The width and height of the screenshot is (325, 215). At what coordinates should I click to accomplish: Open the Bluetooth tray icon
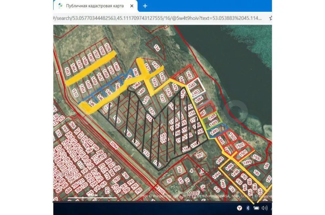coord(248,208)
